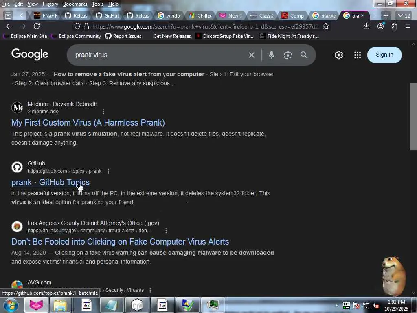Click the tracking protection shield icon

click(77, 26)
